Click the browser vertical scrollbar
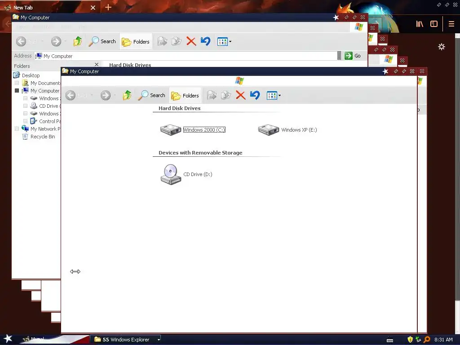The height and width of the screenshot is (345, 460). (457, 169)
